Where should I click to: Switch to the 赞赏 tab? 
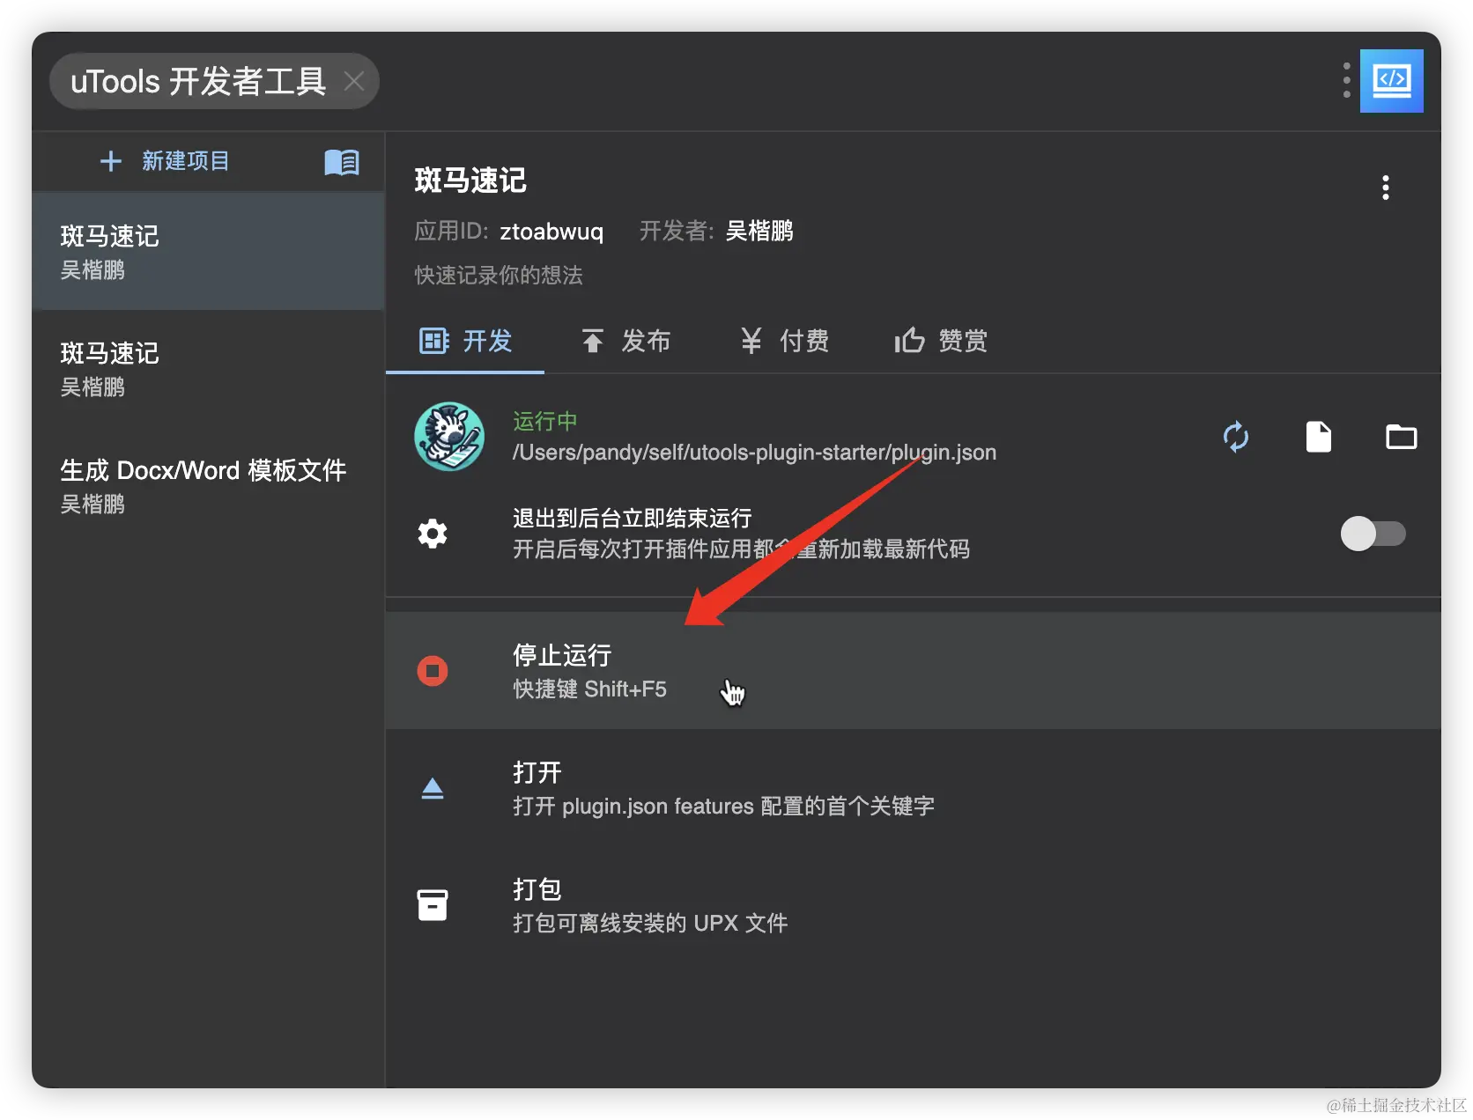point(941,341)
